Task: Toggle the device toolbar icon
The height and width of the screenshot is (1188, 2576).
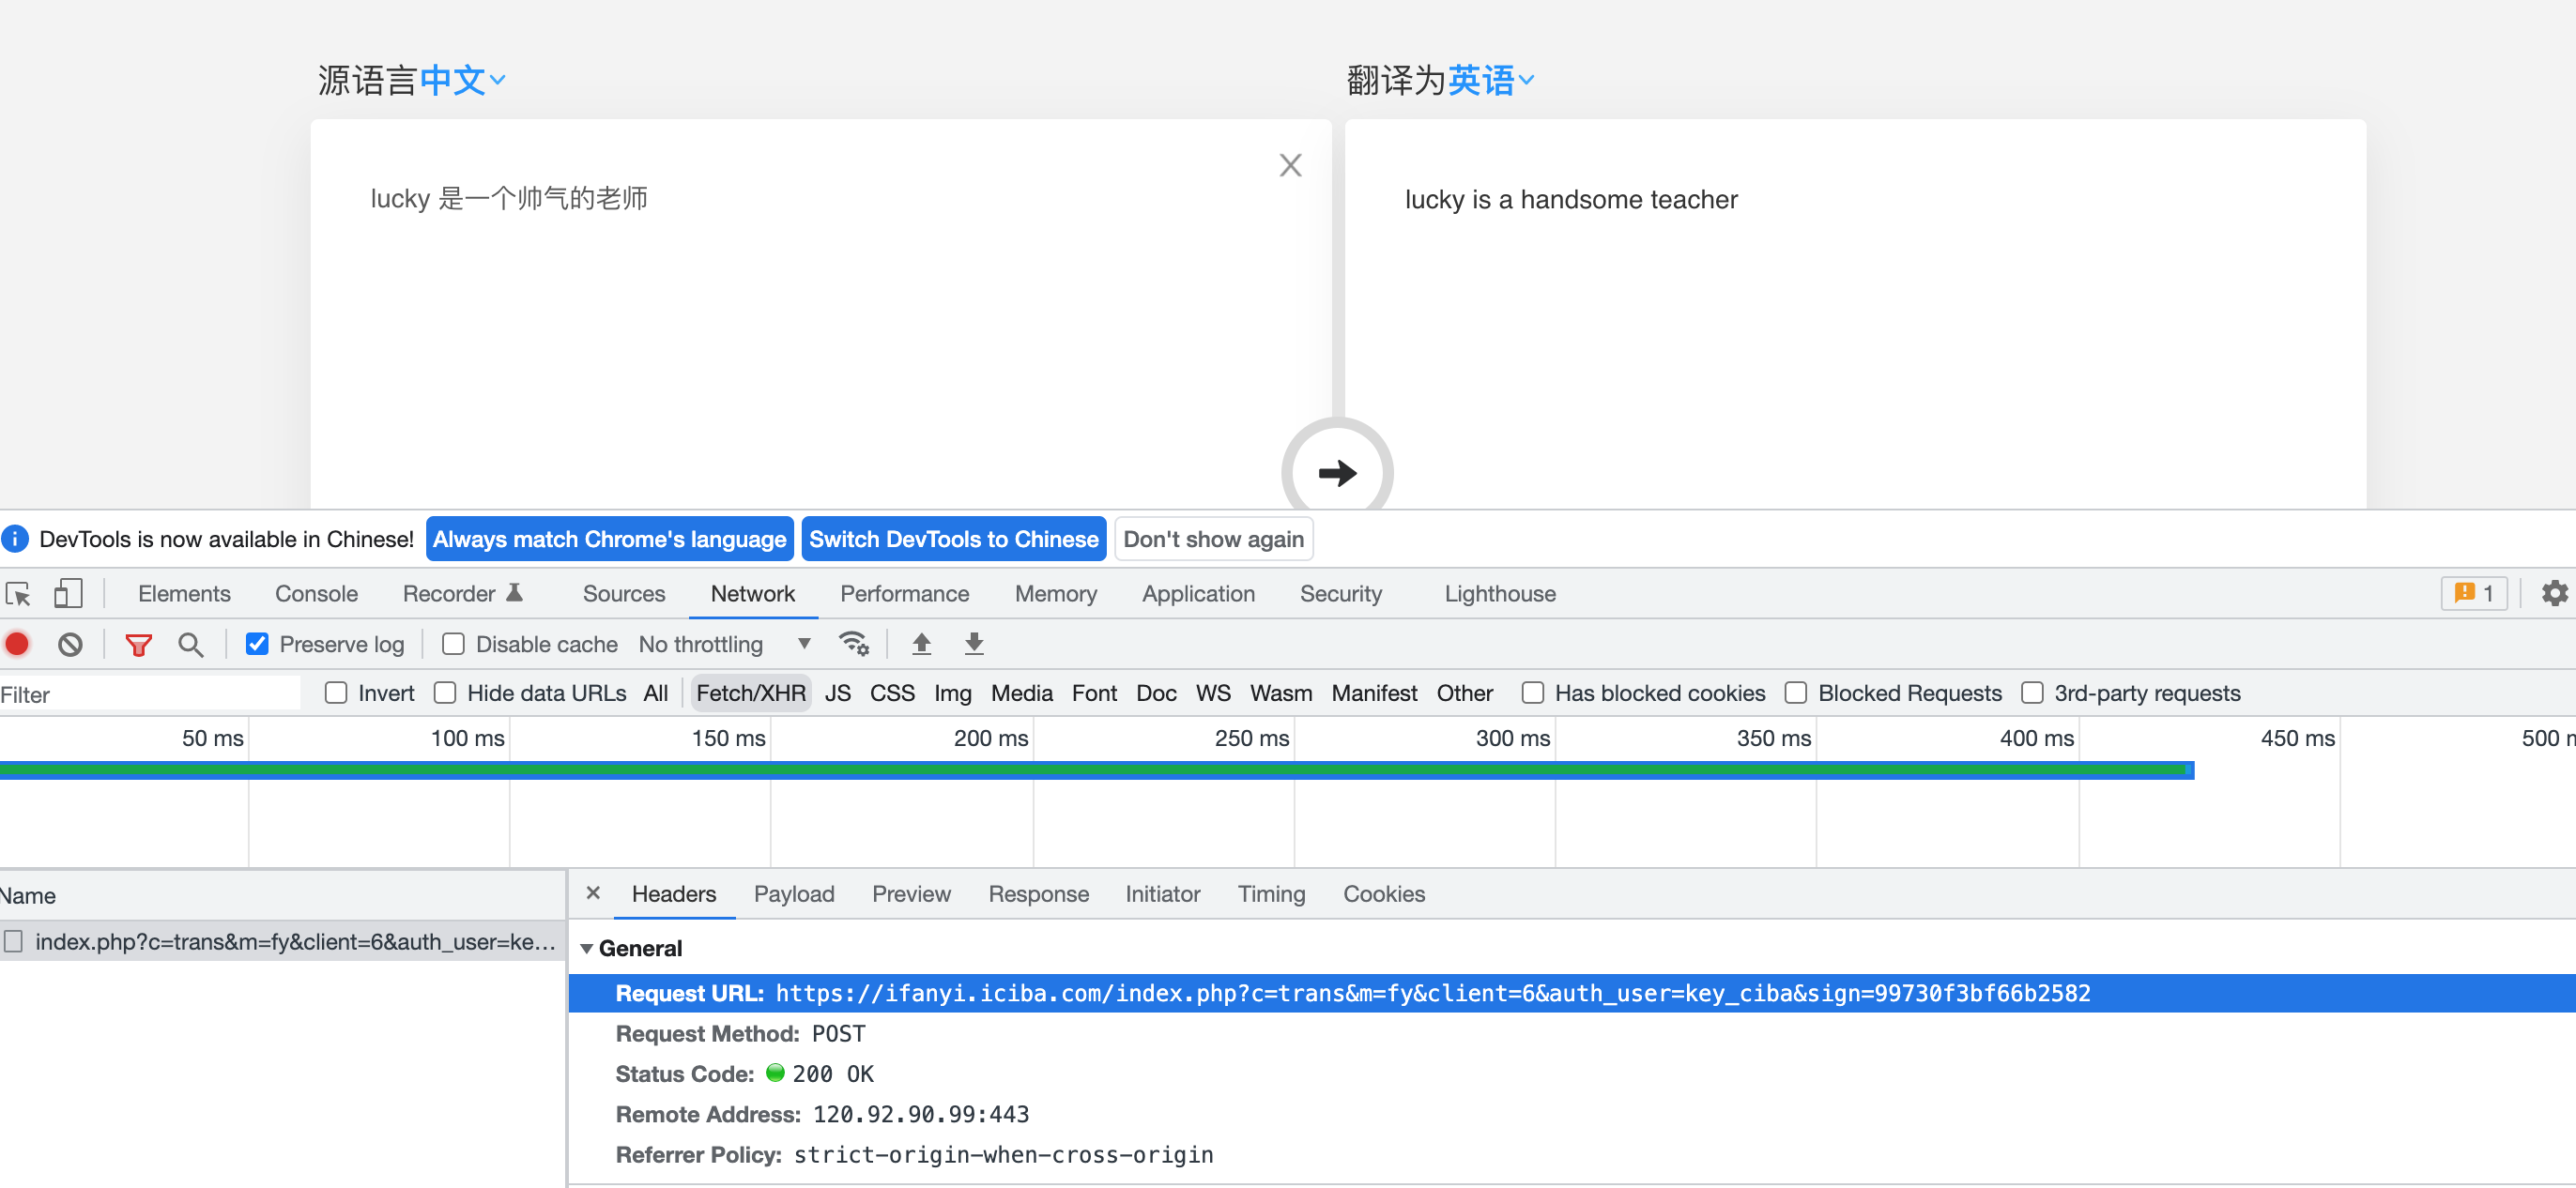Action: pos(67,594)
